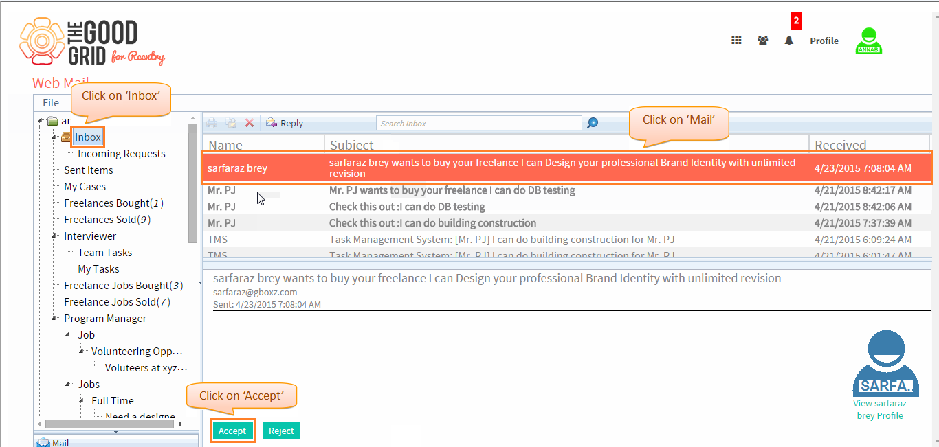Click the Accept button
Viewport: 939px width, 447px height.
coord(232,431)
